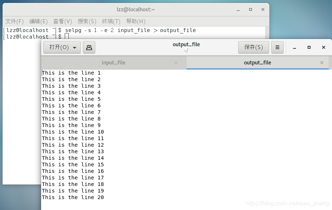
Task: Click text 'This is the line 3'
Action: pos(71,86)
